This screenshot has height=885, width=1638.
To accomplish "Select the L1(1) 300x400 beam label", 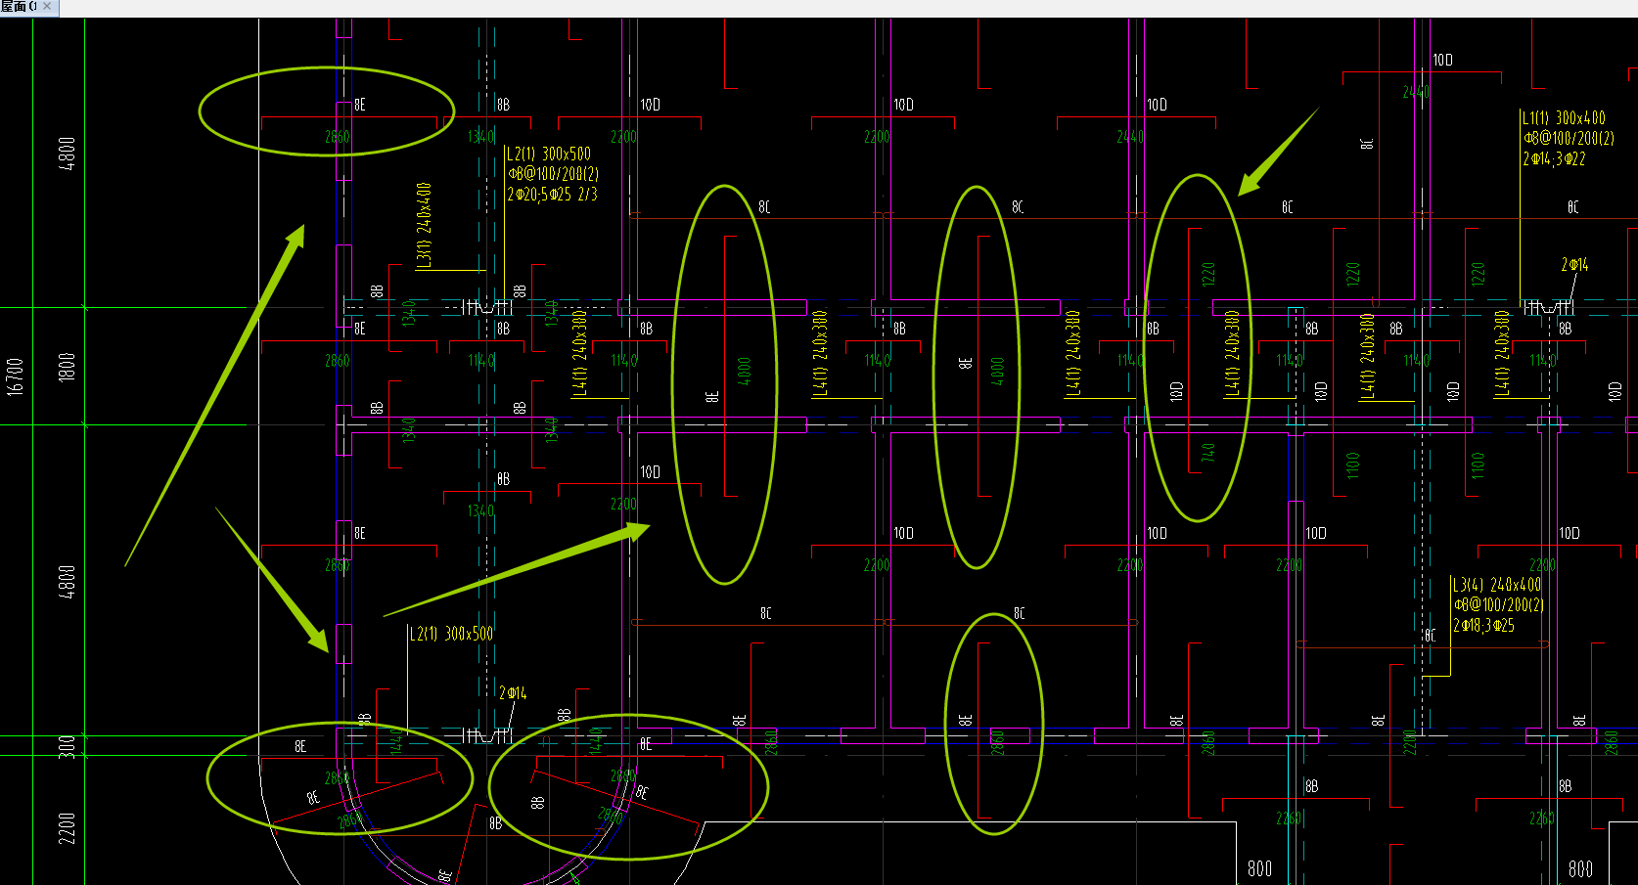I will pyautogui.click(x=1564, y=118).
